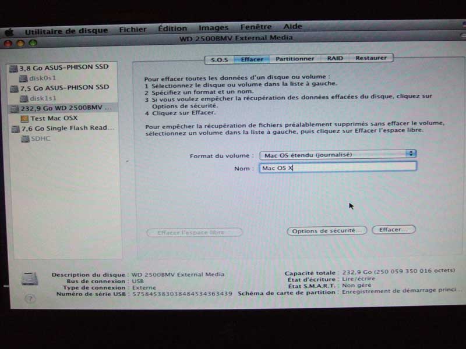Click the SDHC volume icon
Screen dimensions: 466x349
[26, 139]
